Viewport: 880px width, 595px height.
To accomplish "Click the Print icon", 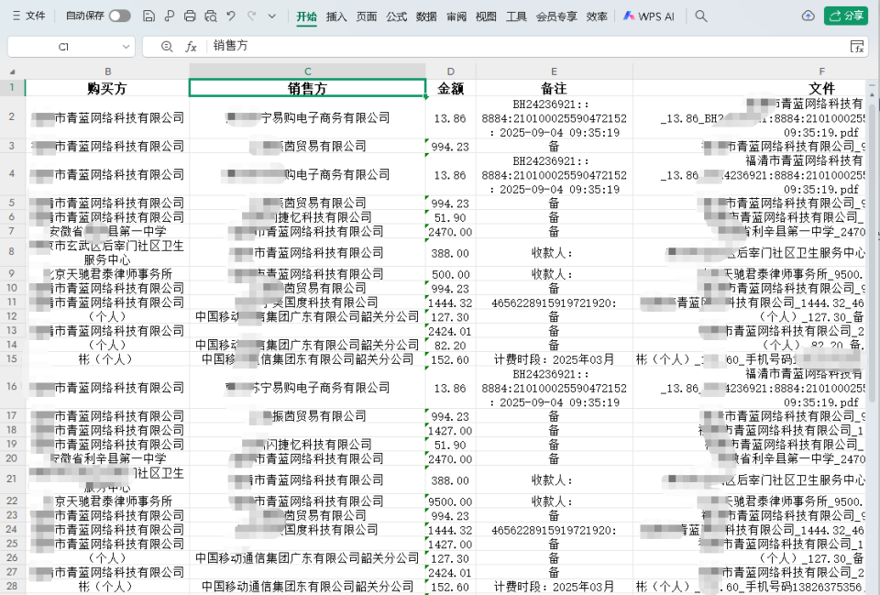I will [191, 16].
